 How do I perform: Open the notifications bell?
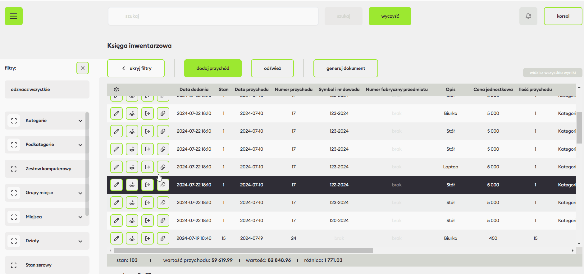[528, 16]
